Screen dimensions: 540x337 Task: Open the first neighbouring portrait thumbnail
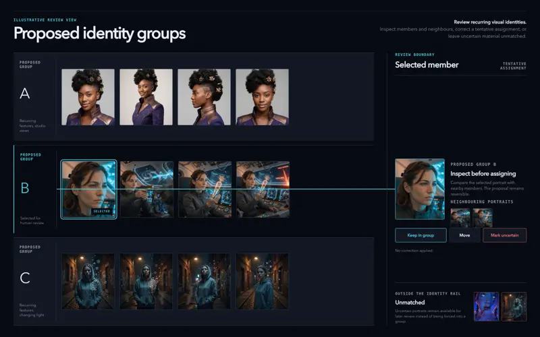460,218
